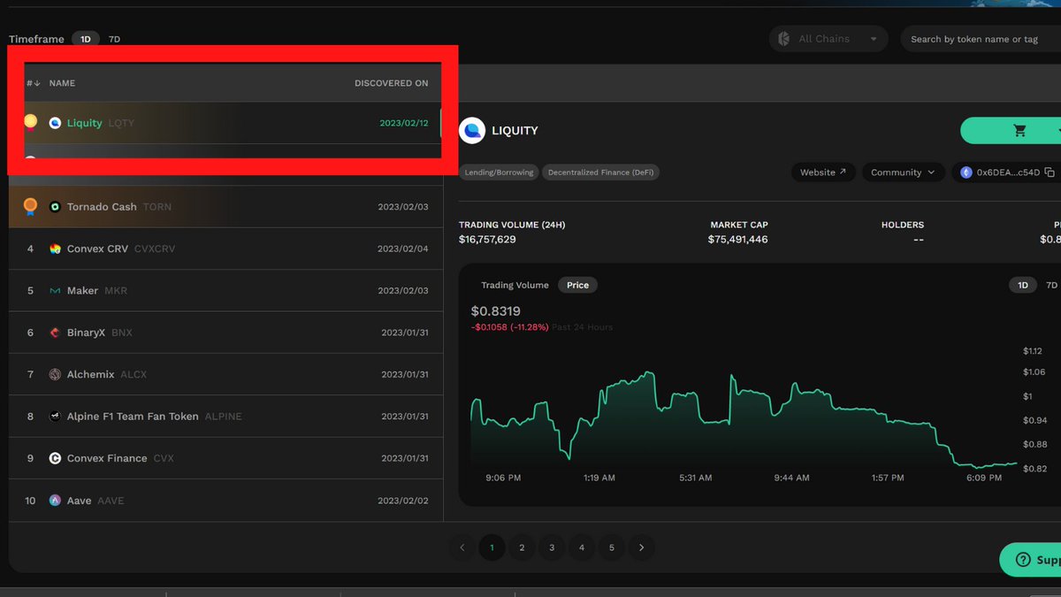The image size is (1061, 597).
Task: Expand the Community dropdown
Action: point(903,172)
